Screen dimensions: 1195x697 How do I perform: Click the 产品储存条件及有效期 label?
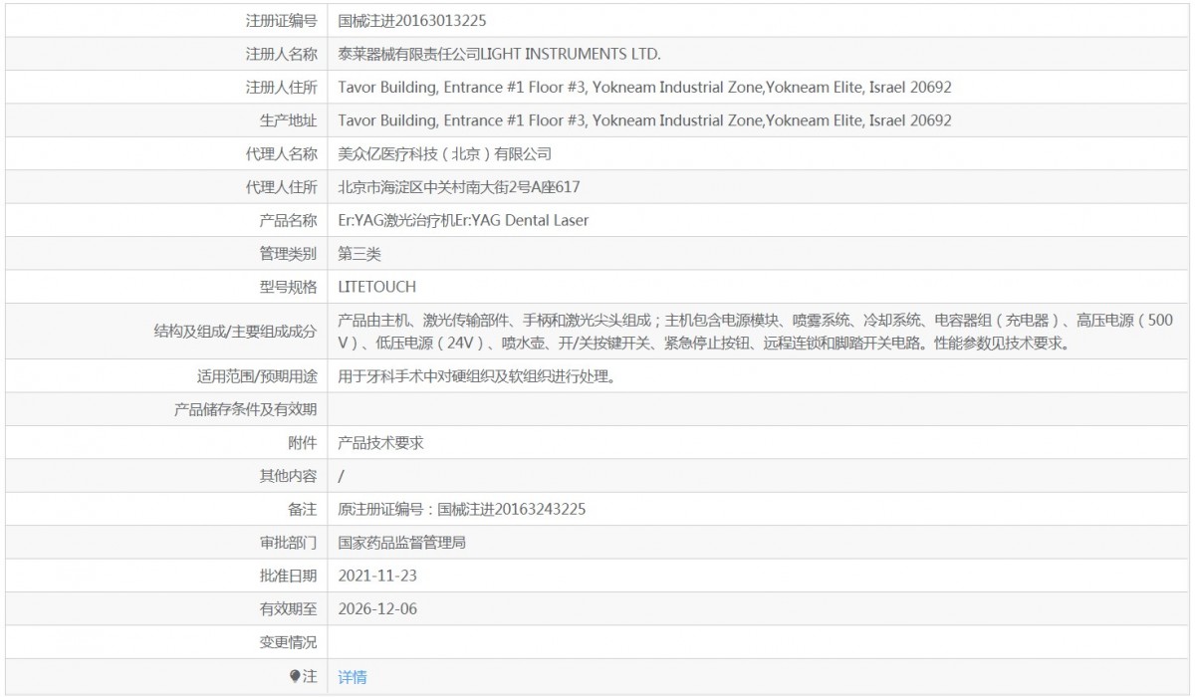click(x=246, y=409)
